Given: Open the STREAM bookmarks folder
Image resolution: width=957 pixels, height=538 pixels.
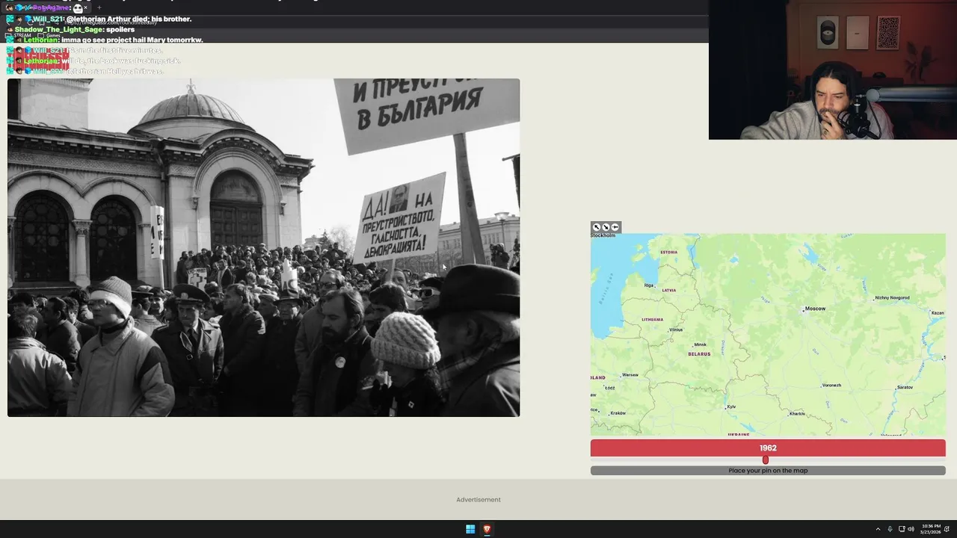Looking at the screenshot, I should (19, 35).
